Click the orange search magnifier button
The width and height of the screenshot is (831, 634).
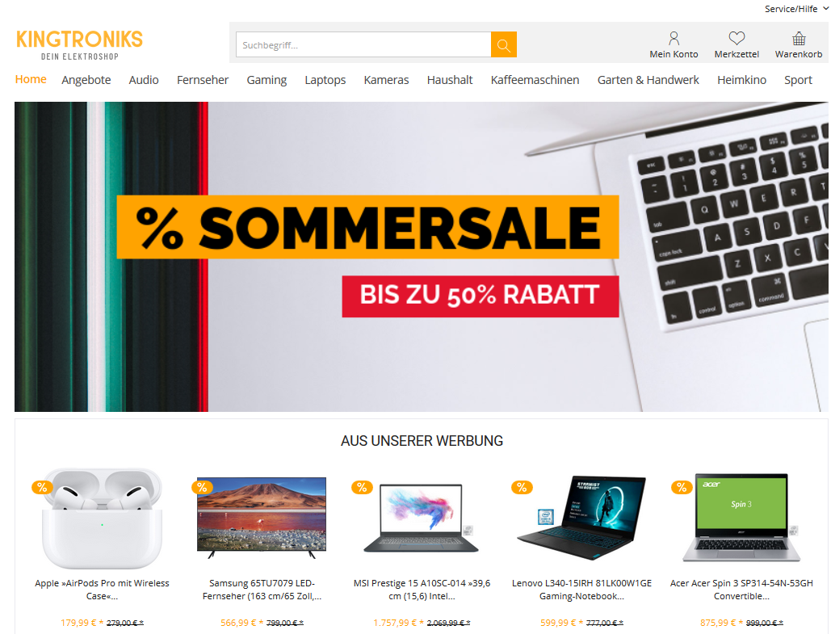coord(503,44)
